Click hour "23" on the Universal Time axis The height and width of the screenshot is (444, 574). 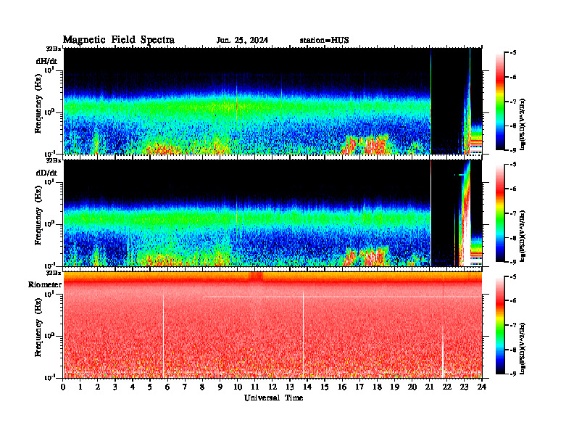(x=464, y=387)
